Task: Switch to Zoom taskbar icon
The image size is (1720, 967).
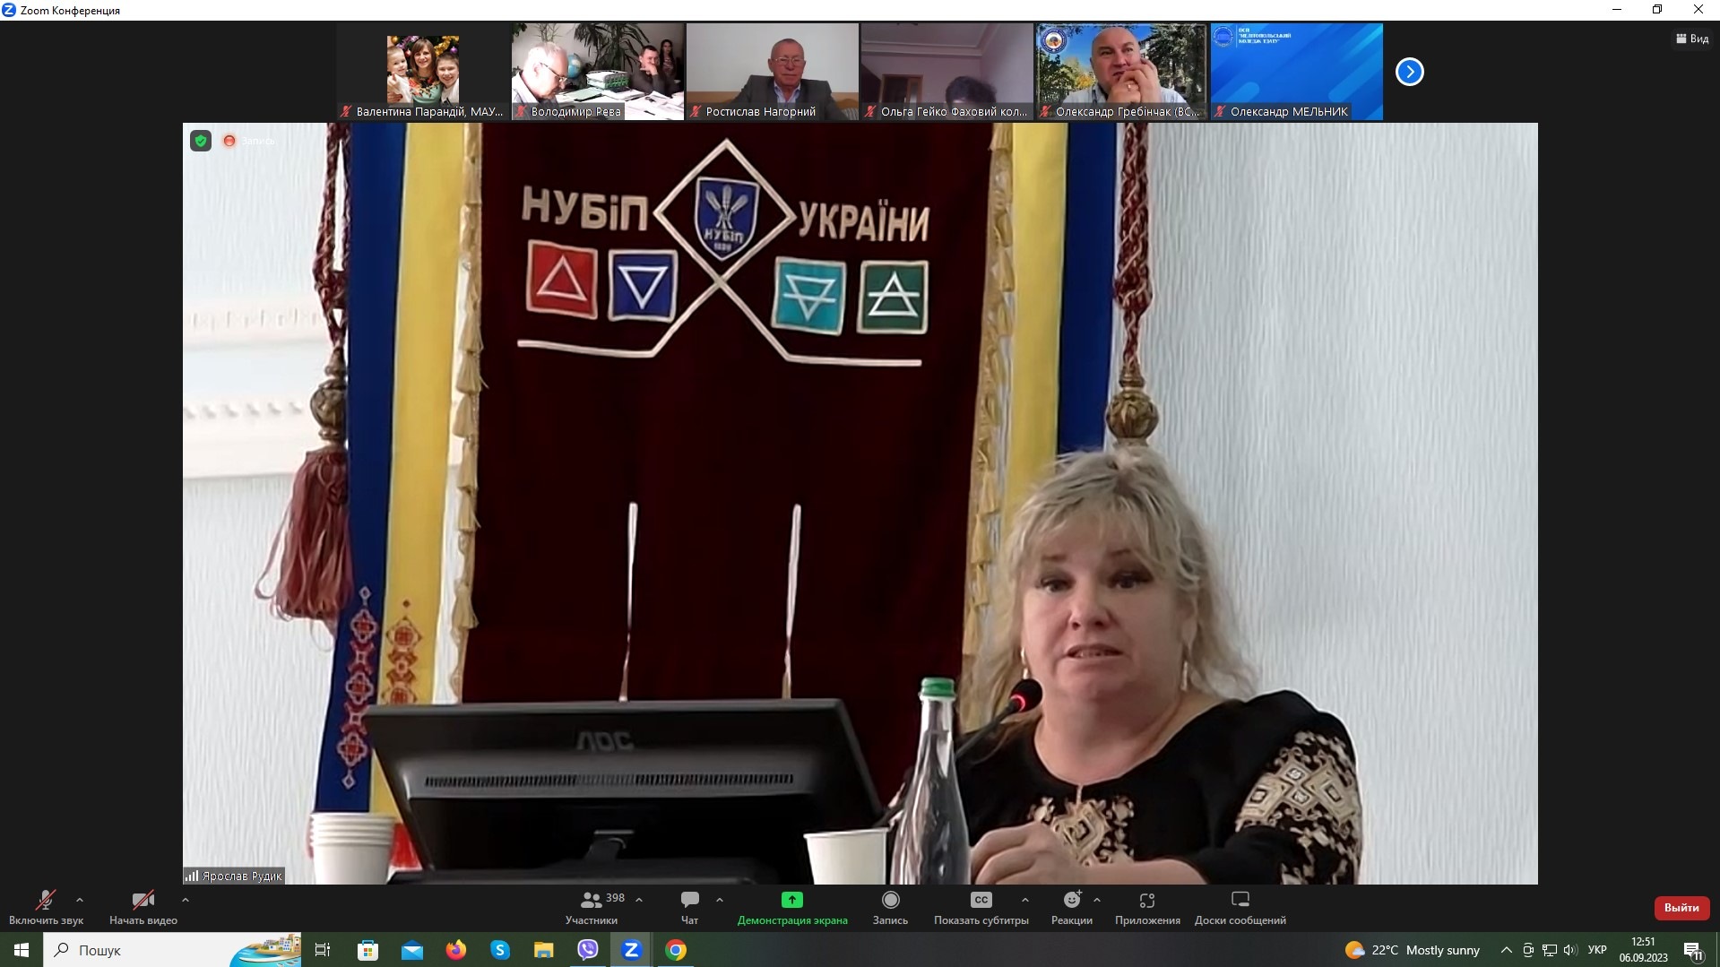Action: [x=631, y=950]
